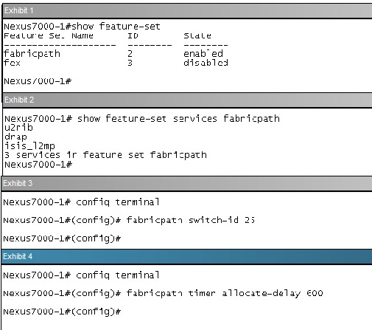
Task: Click '3 services in feature set fabricpath' line
Action: point(105,155)
